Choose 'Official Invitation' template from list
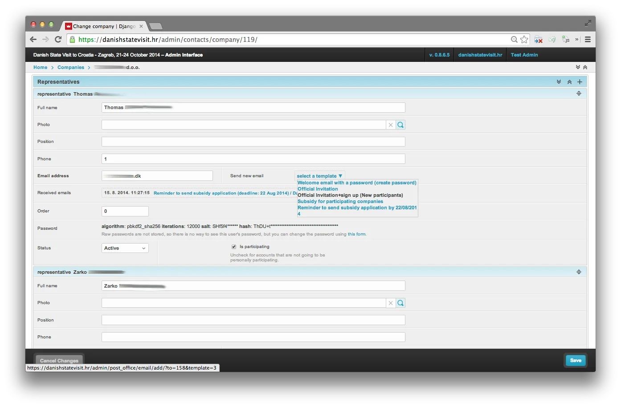This screenshot has width=621, height=407. pos(318,189)
